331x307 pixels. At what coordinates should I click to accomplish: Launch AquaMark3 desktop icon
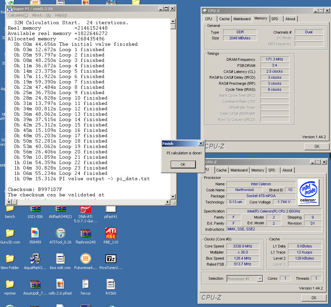[x=35, y=259]
